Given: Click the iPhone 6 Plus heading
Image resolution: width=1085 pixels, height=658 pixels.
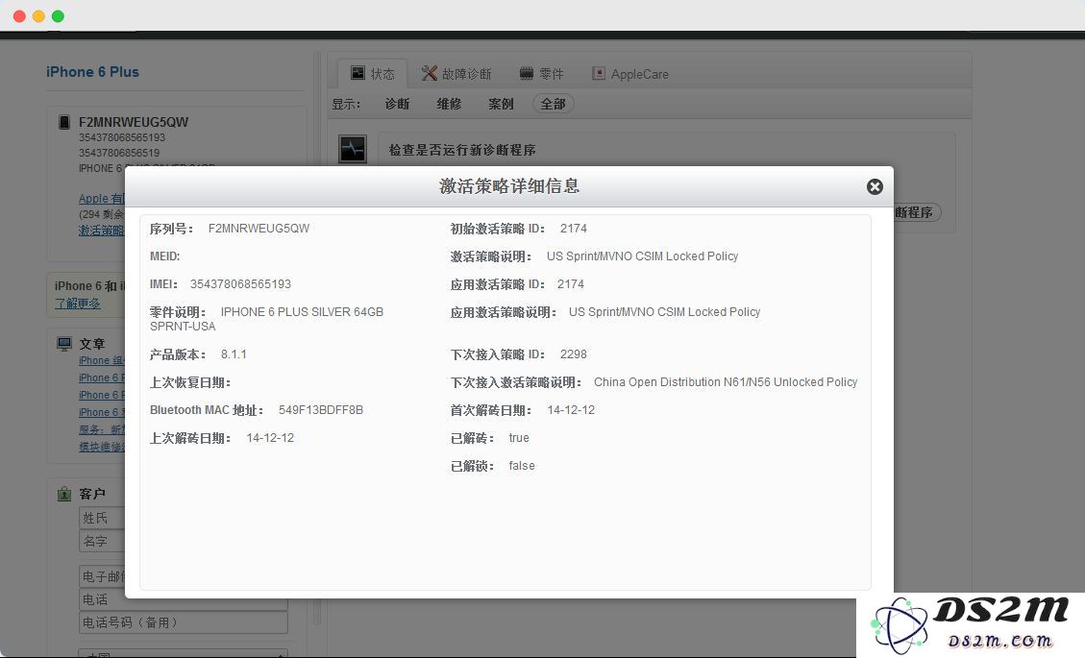Looking at the screenshot, I should click(x=92, y=72).
